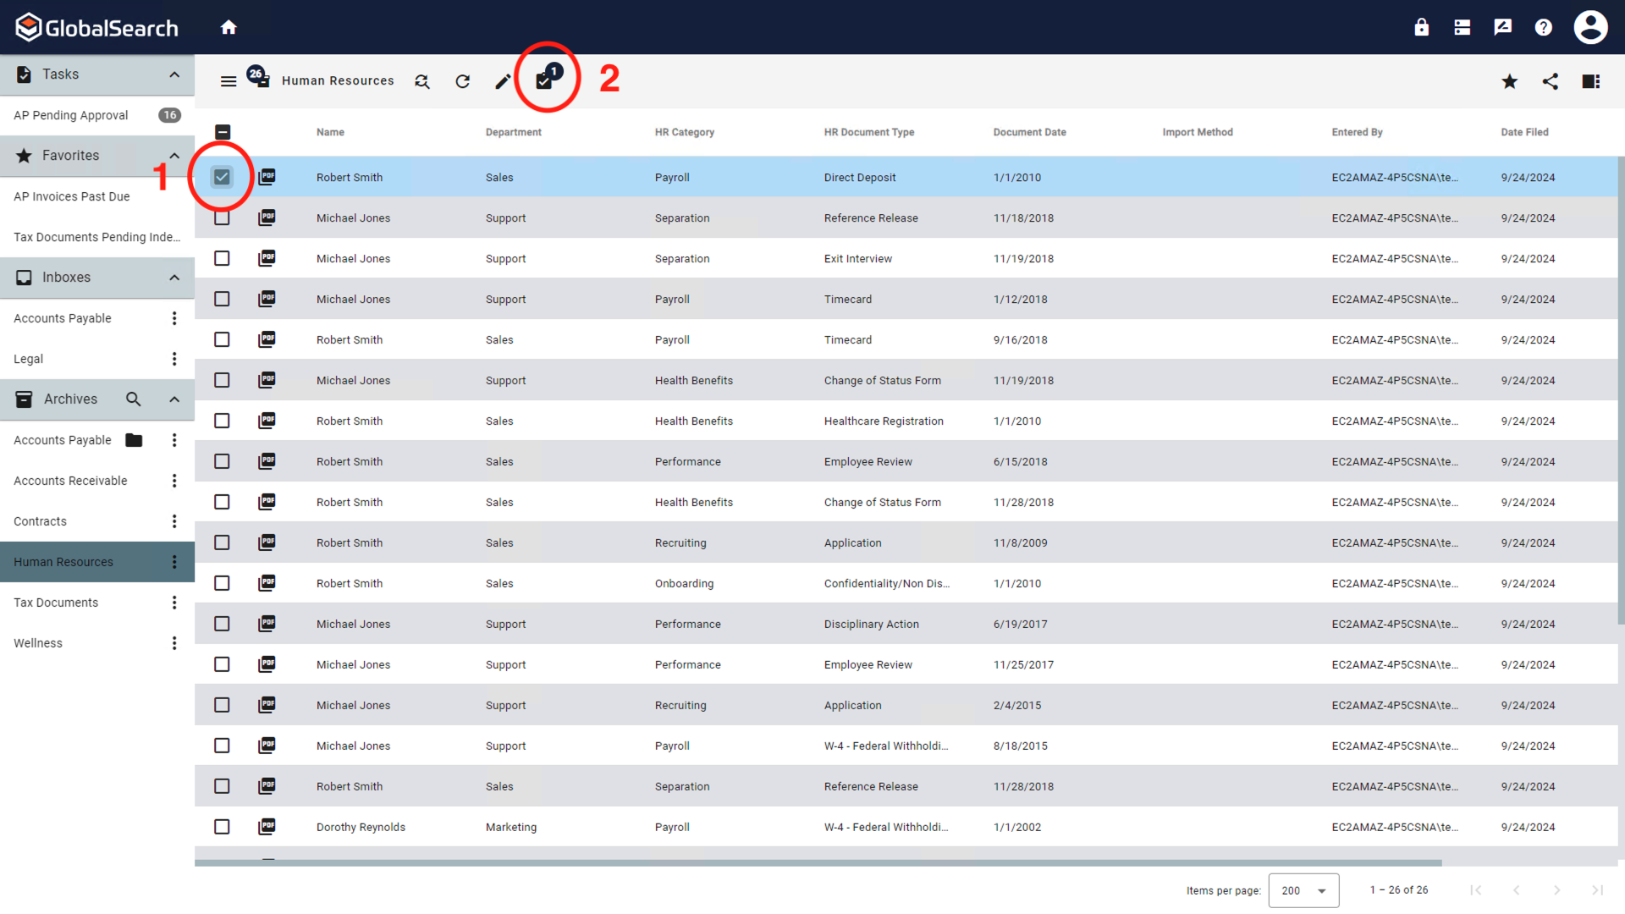
Task: Click the select-all checkbox in header
Action: pyautogui.click(x=223, y=132)
